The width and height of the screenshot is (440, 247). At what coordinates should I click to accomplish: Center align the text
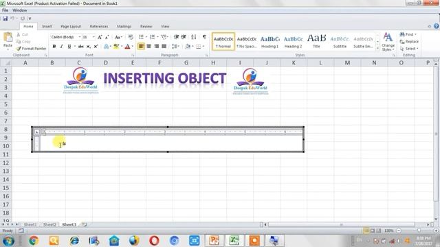148,46
